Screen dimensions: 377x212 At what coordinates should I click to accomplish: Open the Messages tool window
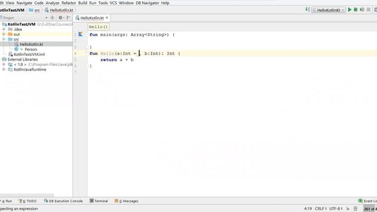(127, 201)
